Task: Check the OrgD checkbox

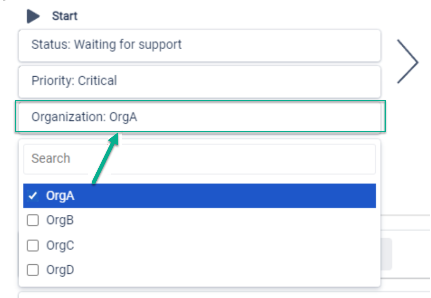Action: pyautogui.click(x=33, y=270)
